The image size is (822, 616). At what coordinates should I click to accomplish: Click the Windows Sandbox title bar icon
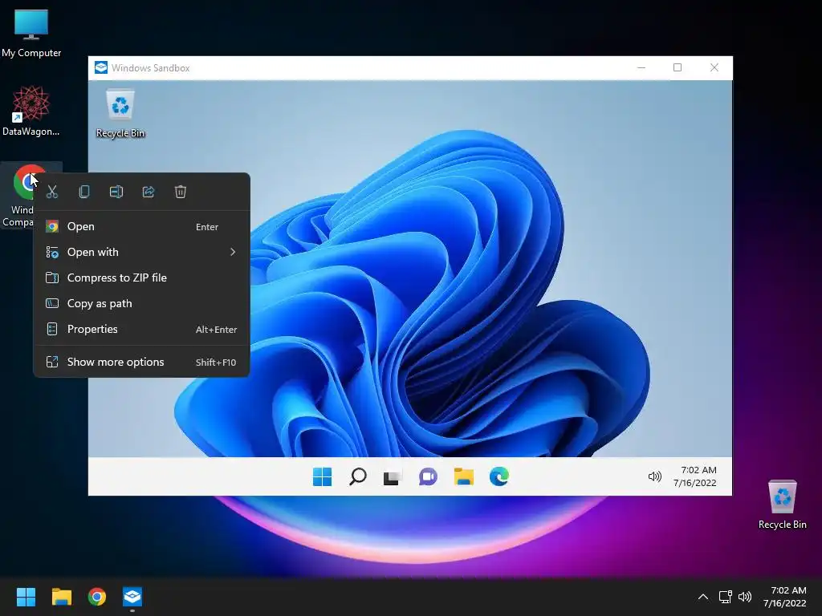101,67
